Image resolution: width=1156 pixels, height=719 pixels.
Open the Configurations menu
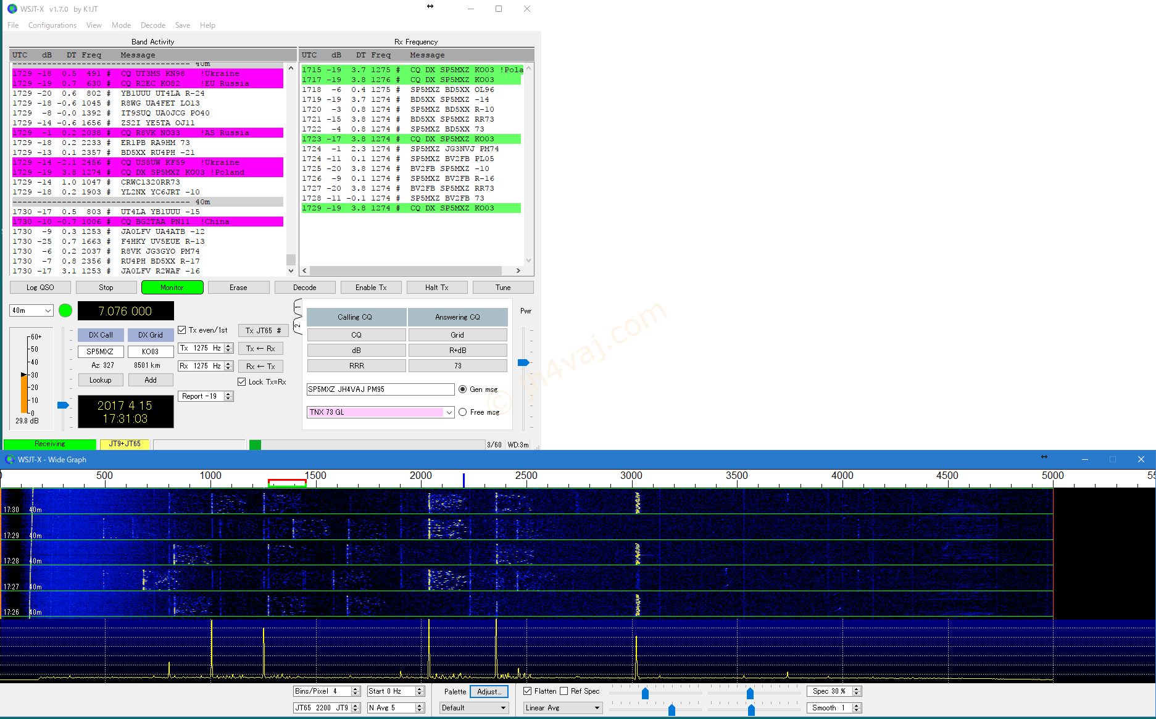(x=52, y=25)
